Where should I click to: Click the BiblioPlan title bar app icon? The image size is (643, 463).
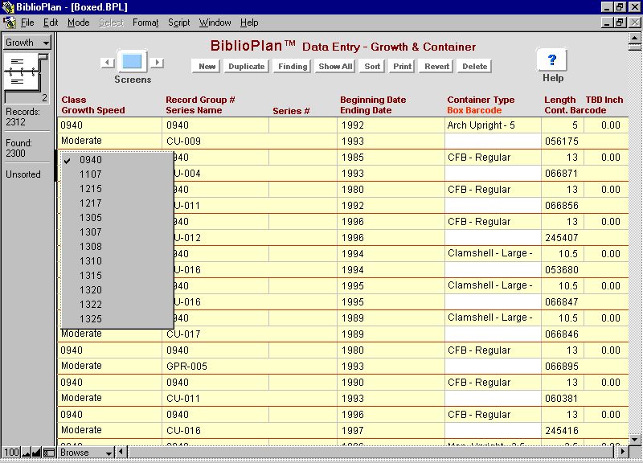pos(8,7)
